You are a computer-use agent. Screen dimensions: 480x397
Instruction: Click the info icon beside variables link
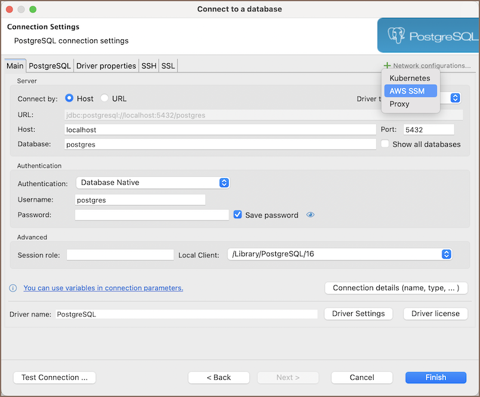(13, 289)
